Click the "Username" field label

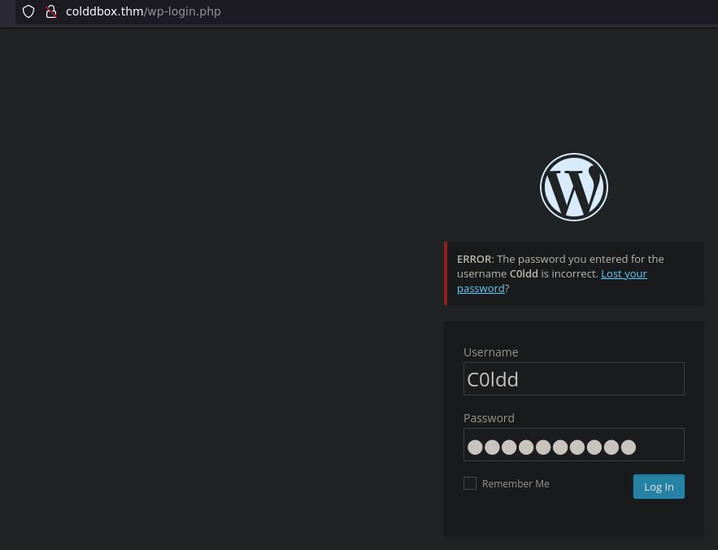click(x=490, y=352)
